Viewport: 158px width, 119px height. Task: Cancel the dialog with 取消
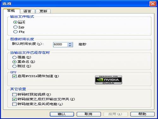pos(89,114)
